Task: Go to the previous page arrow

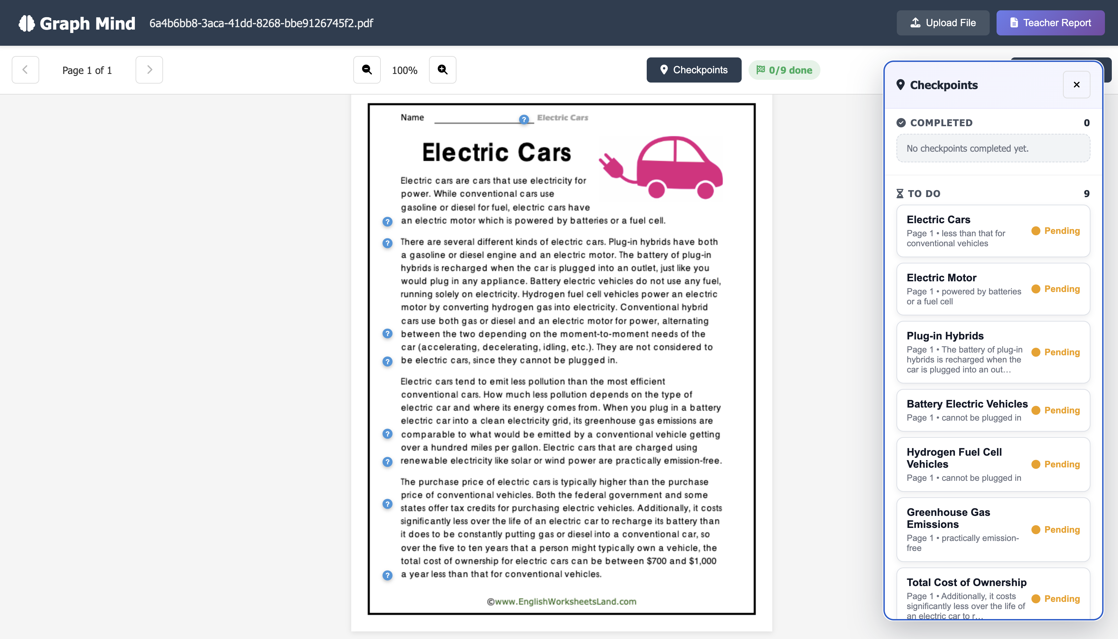Action: 25,70
